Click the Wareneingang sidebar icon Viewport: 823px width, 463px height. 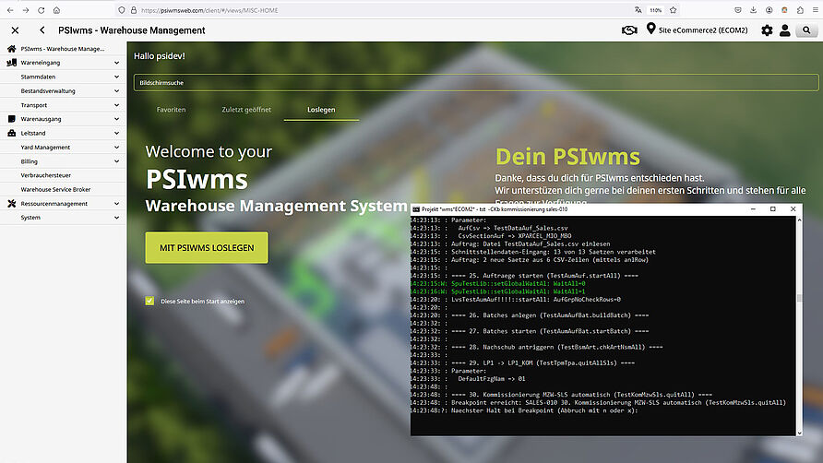pos(12,63)
